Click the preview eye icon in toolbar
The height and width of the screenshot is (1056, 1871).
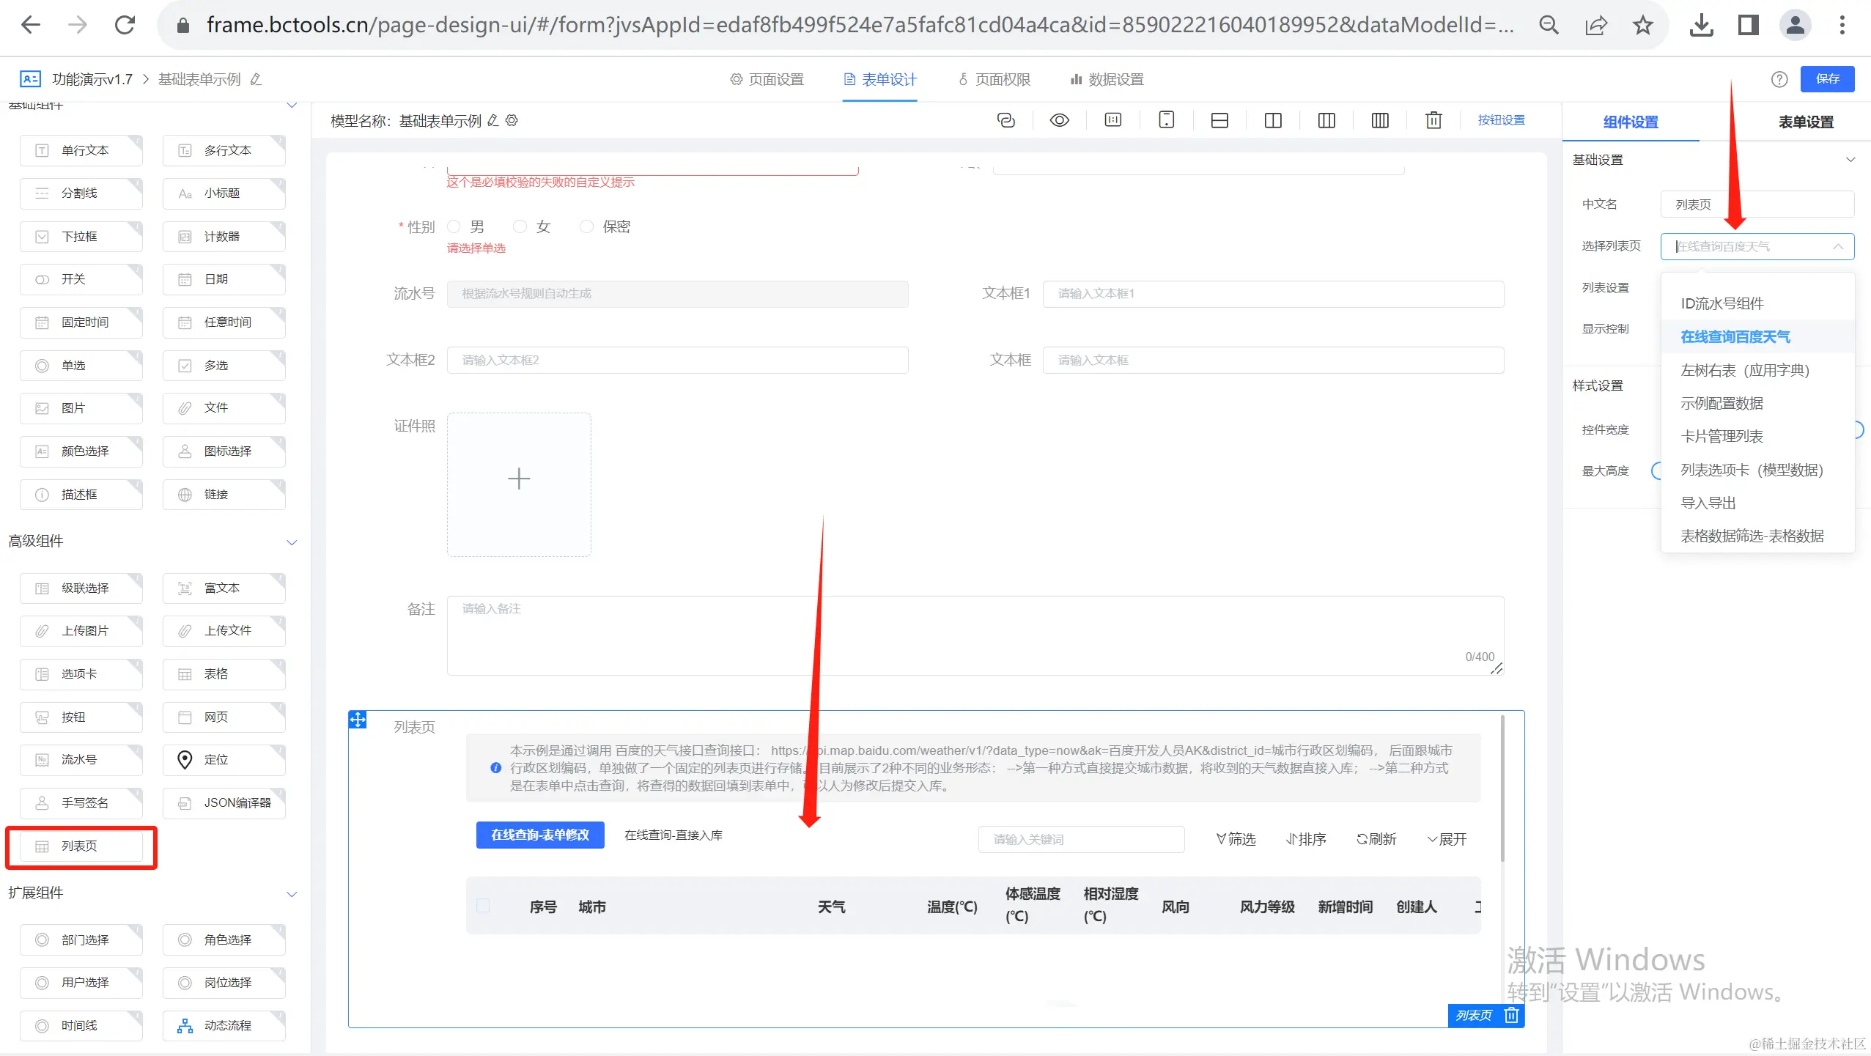[x=1059, y=120]
